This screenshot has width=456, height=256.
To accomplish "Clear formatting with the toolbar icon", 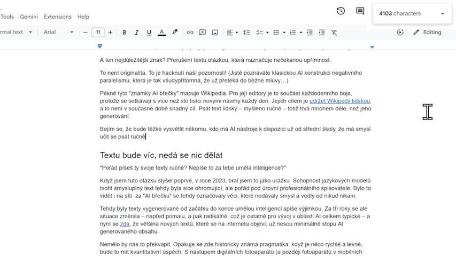I will pos(334,33).
